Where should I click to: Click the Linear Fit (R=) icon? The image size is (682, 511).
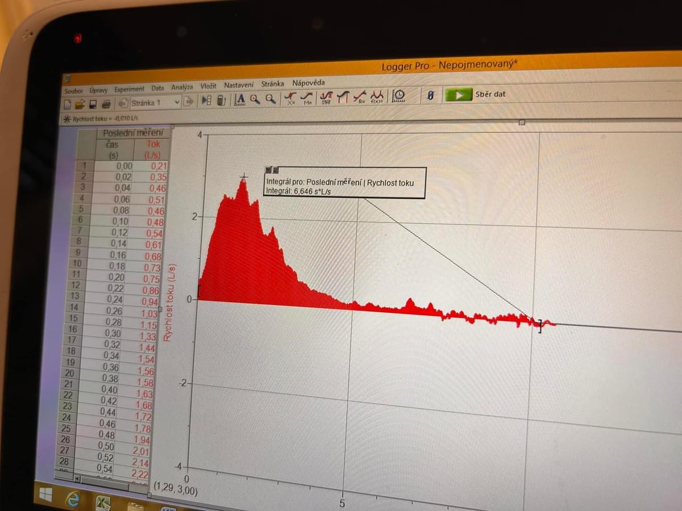(360, 97)
